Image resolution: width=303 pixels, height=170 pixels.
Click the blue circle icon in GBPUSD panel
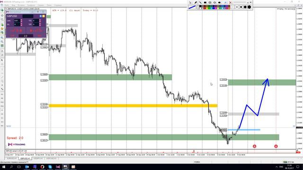(41, 16)
